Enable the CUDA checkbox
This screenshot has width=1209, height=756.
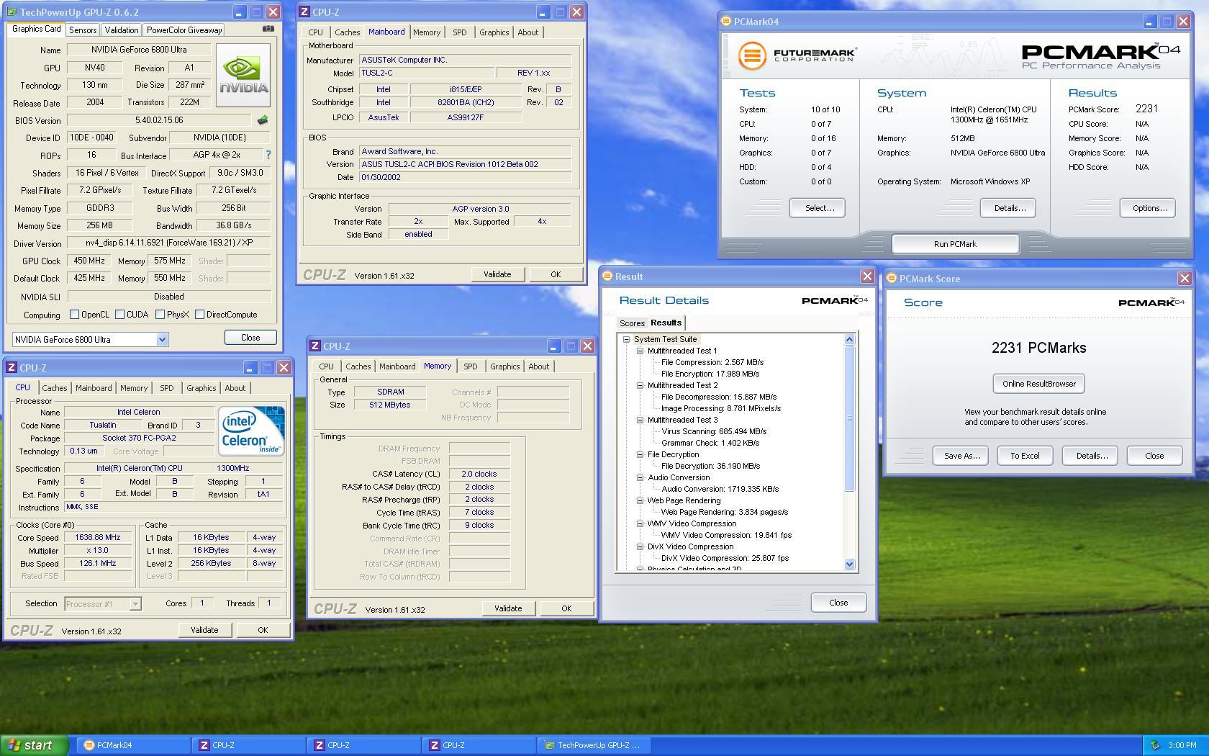point(119,315)
